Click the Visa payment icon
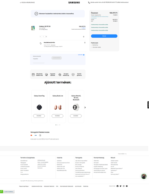The width and height of the screenshot is (149, 195). coord(35,135)
